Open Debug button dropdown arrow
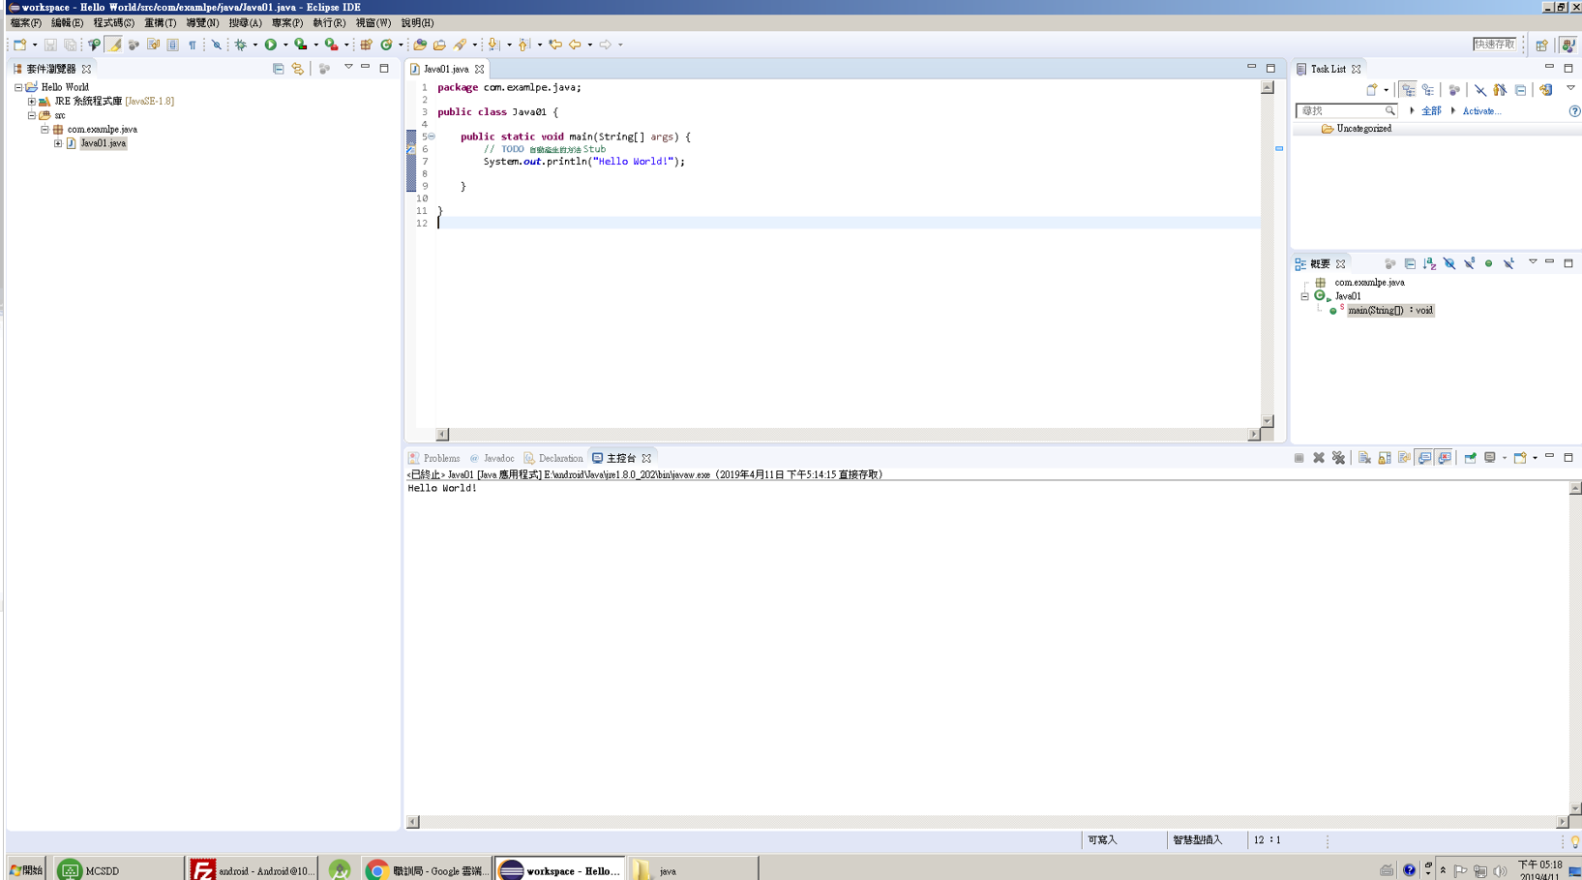 (x=254, y=45)
